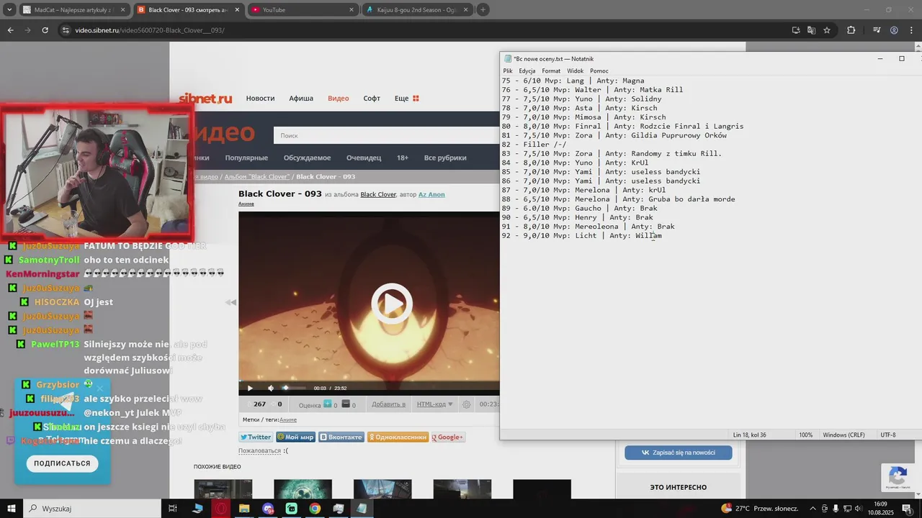Viewport: 922px width, 518px height.
Task: Mute the video player speaker icon
Action: tap(271, 388)
